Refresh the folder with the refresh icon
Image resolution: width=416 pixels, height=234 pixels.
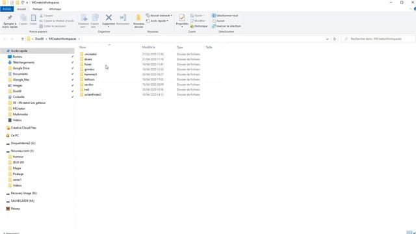click(335, 39)
